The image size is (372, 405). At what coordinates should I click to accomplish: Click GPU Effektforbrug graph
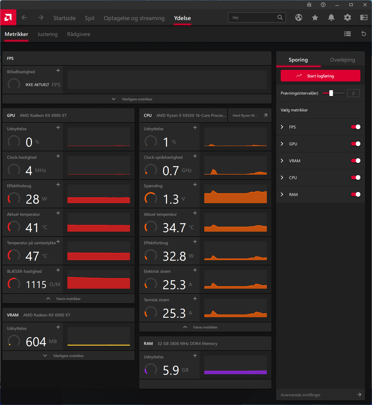99,194
